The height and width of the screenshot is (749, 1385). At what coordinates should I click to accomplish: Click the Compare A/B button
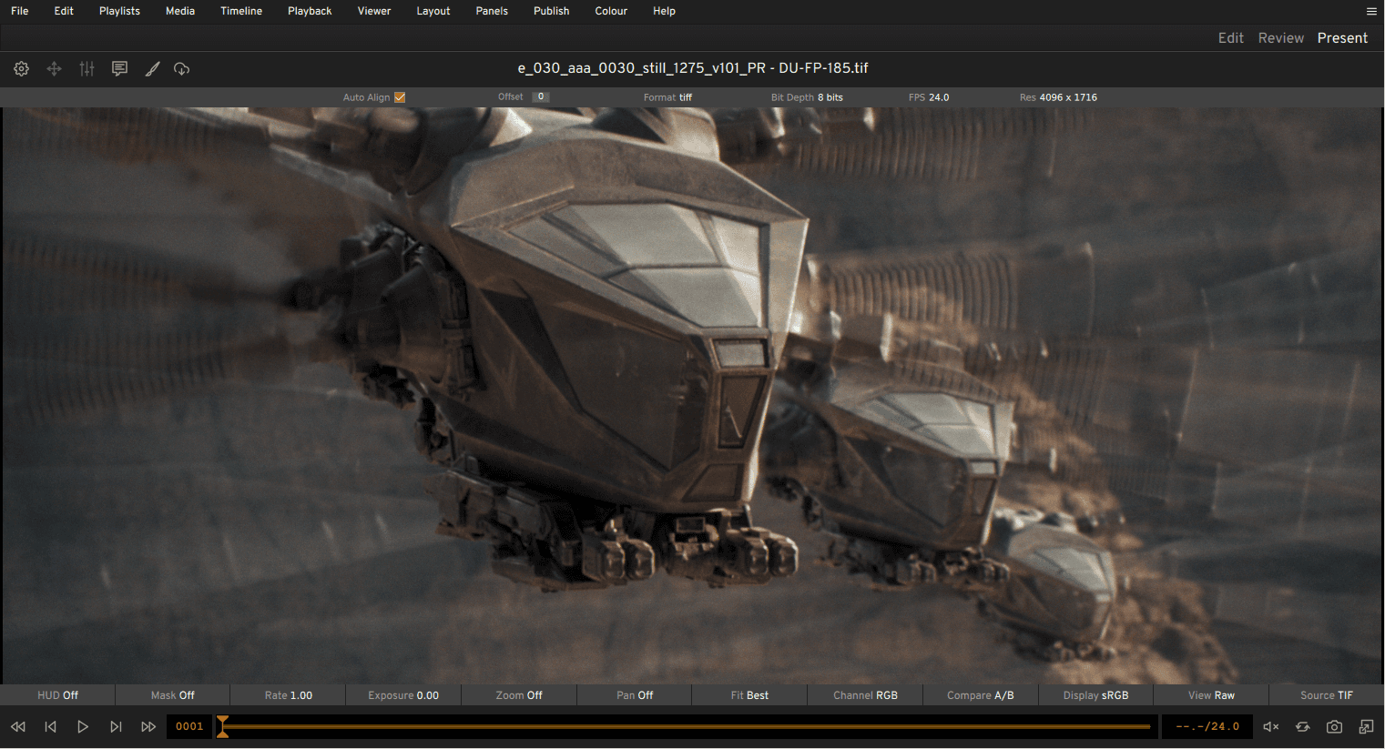point(980,695)
